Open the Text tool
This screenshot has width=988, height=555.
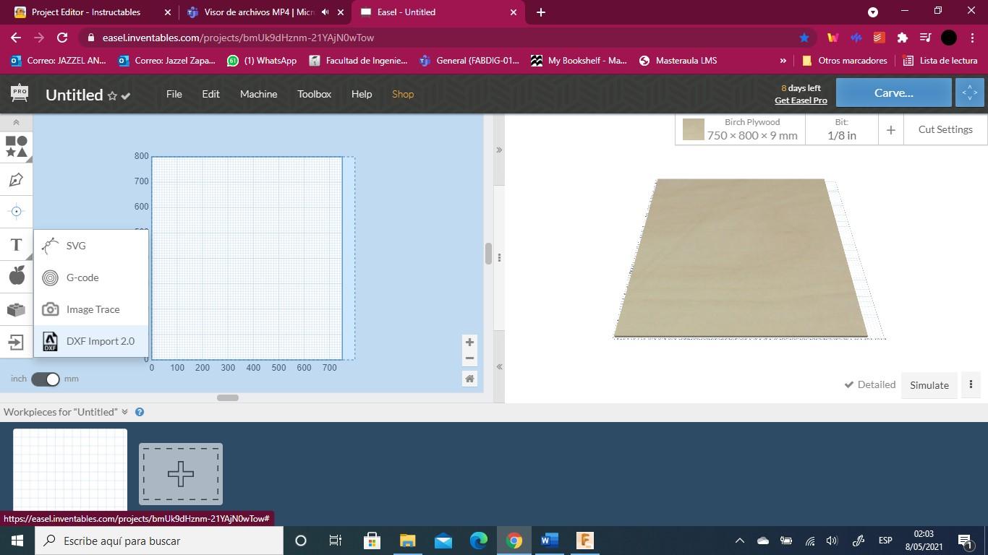tap(14, 244)
